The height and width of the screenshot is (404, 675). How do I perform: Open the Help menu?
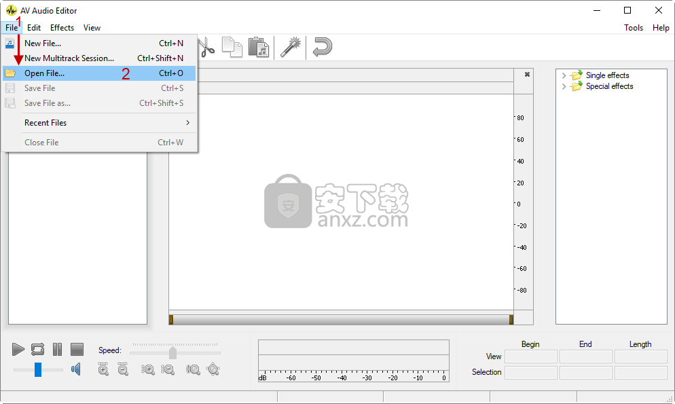click(x=661, y=28)
